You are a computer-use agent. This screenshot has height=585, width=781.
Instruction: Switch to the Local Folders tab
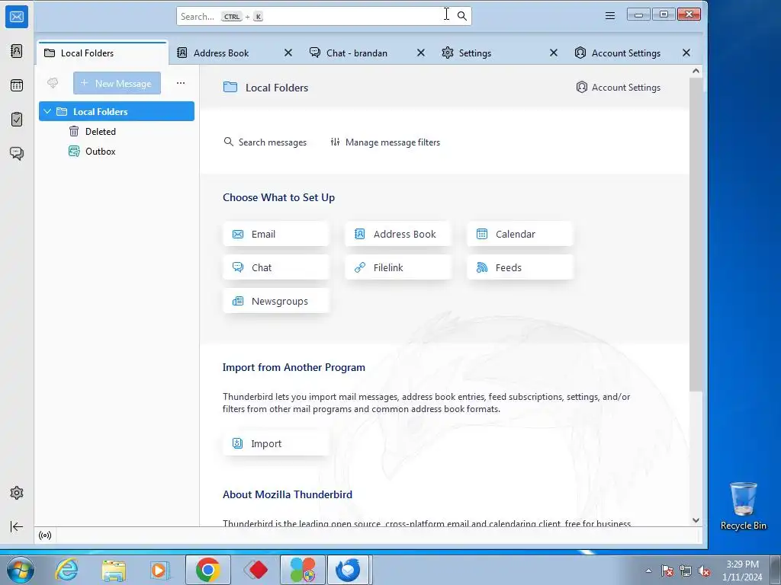pyautogui.click(x=102, y=53)
